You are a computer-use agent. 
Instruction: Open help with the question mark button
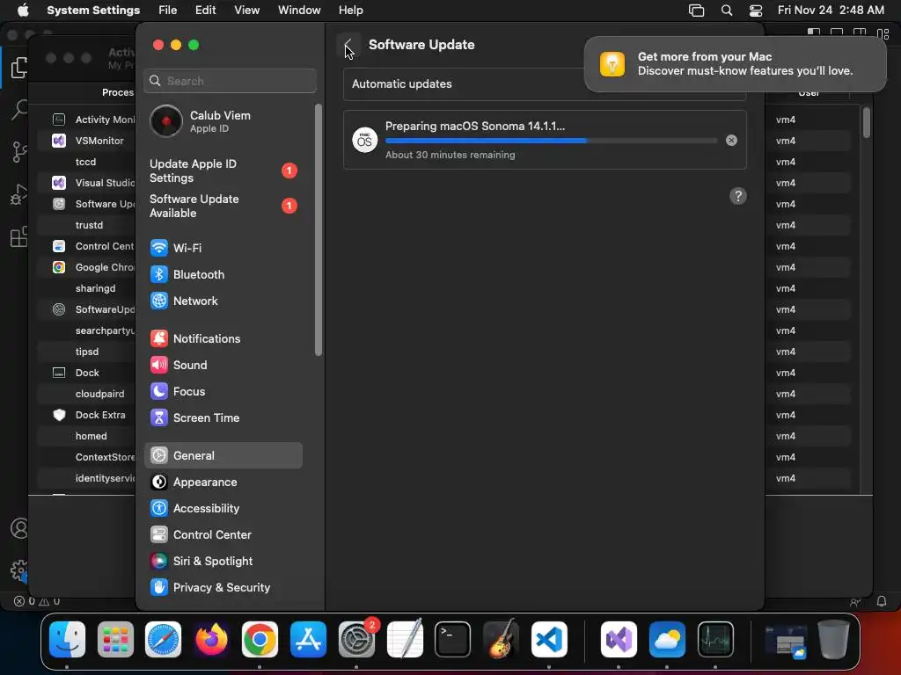click(738, 196)
